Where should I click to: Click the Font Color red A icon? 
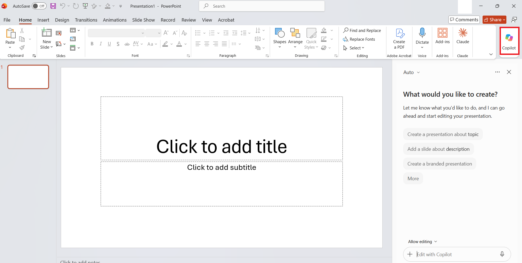coord(179,44)
